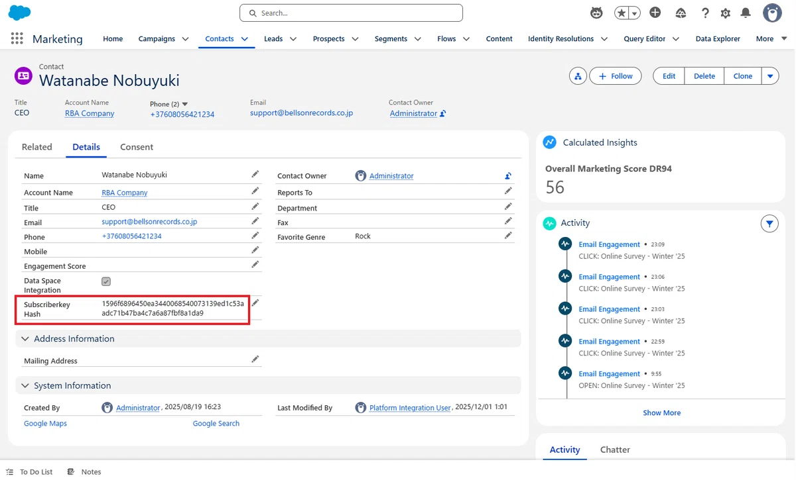Edit the Reports To field pencil

(x=508, y=191)
